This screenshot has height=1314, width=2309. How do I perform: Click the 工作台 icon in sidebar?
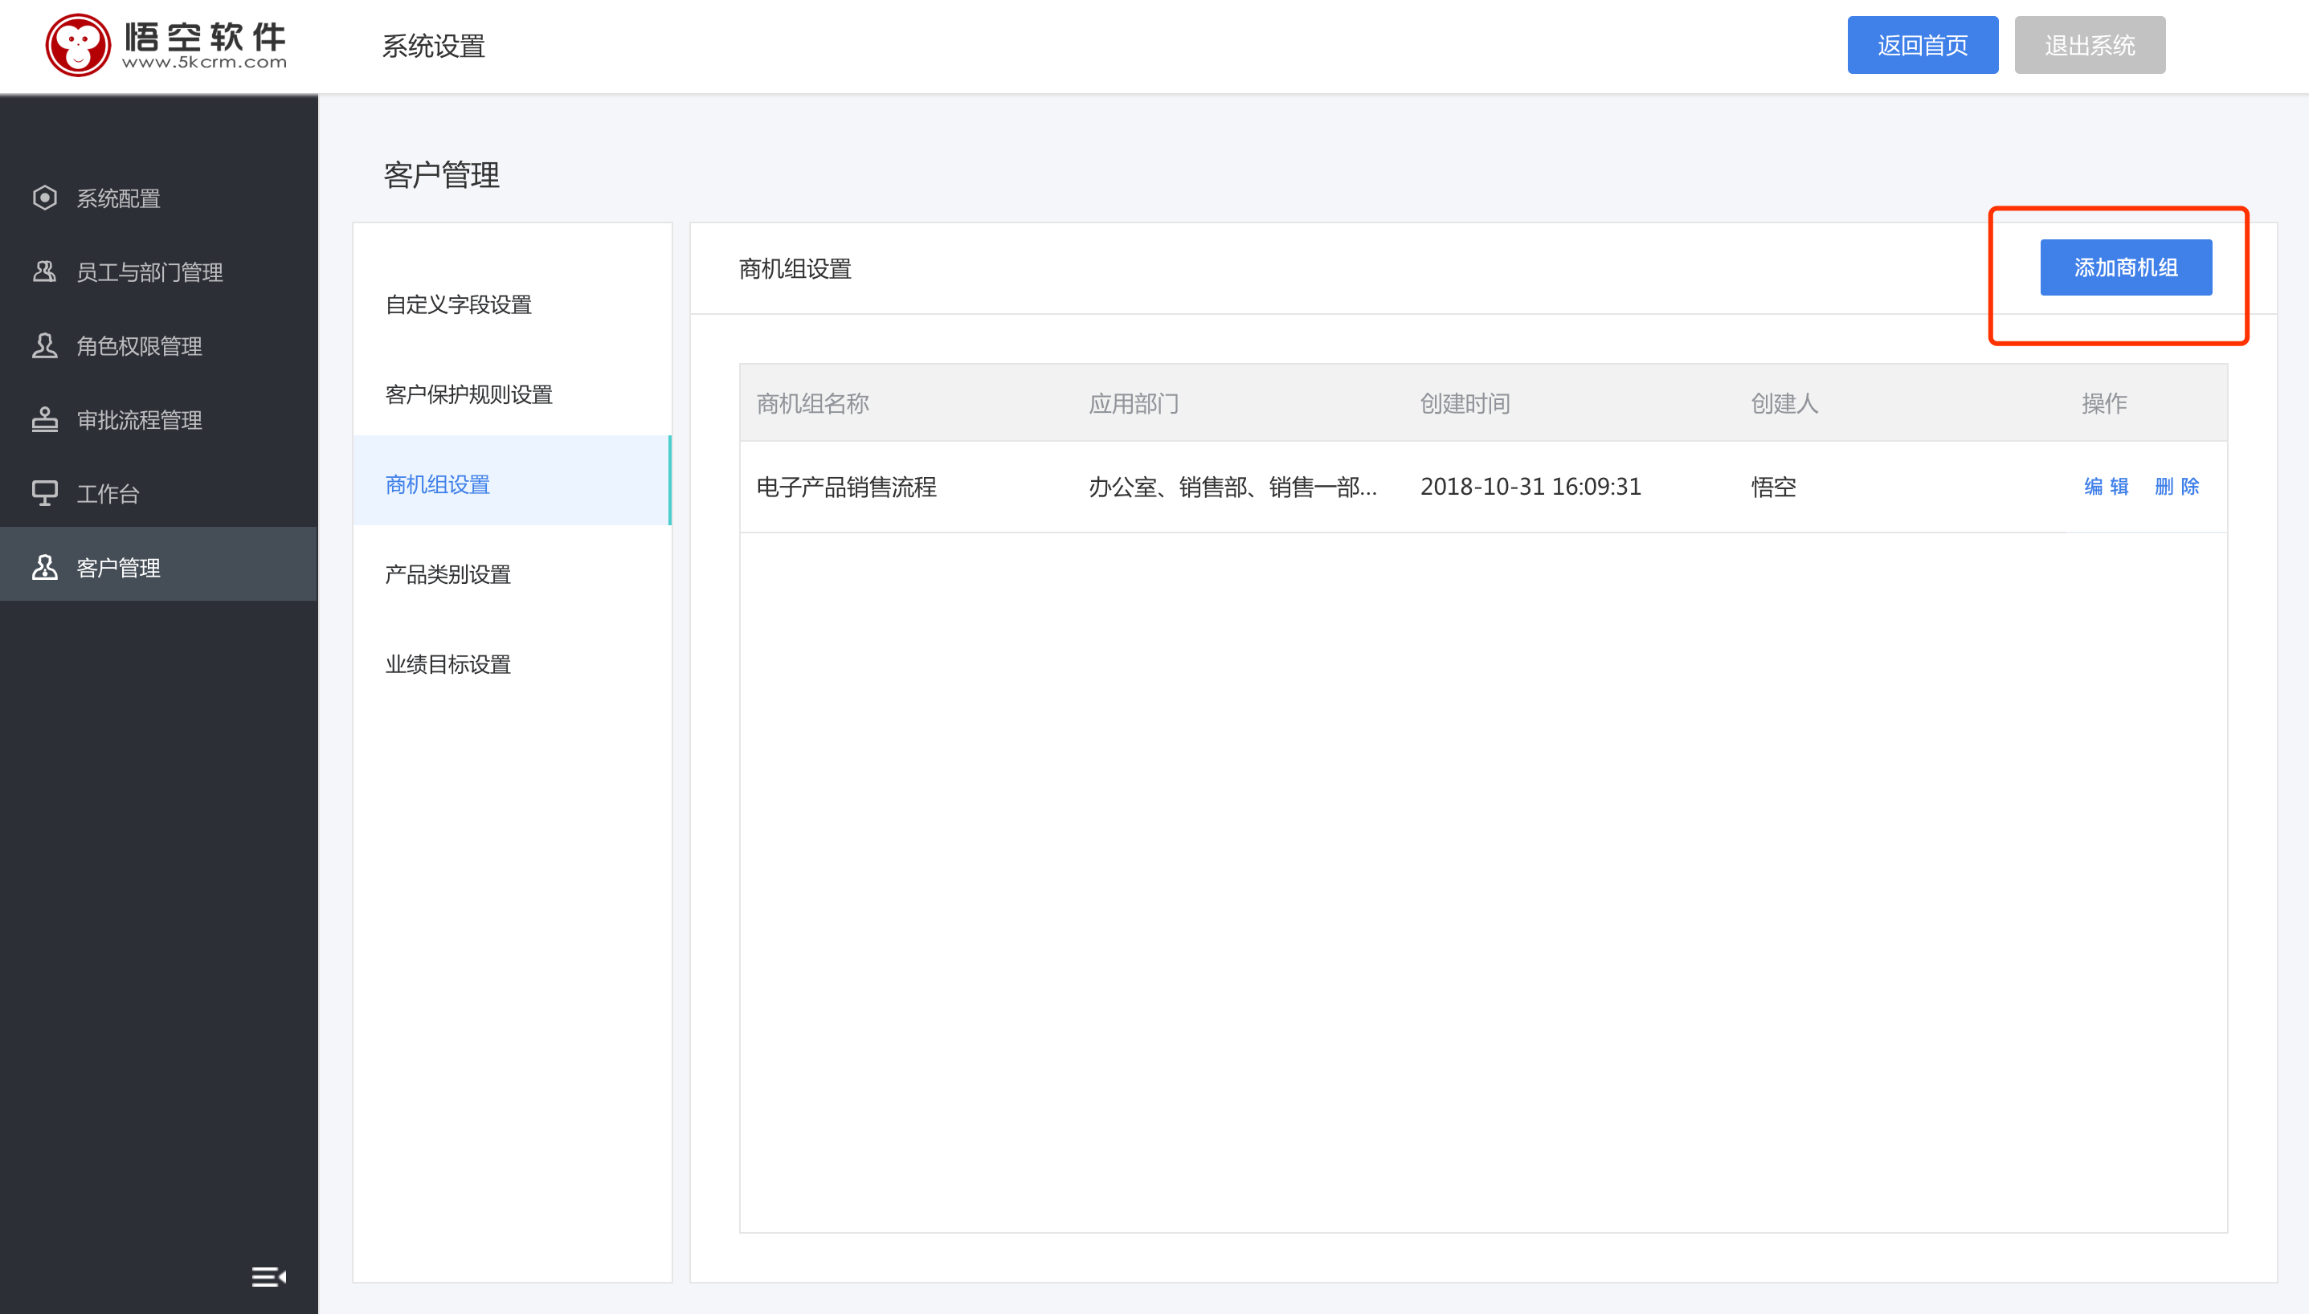(x=43, y=493)
